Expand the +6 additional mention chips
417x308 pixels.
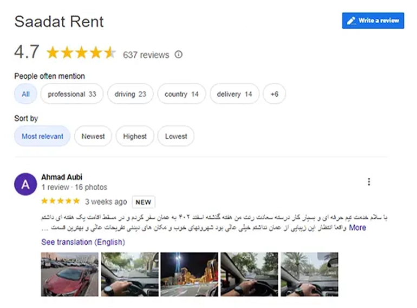pyautogui.click(x=274, y=94)
